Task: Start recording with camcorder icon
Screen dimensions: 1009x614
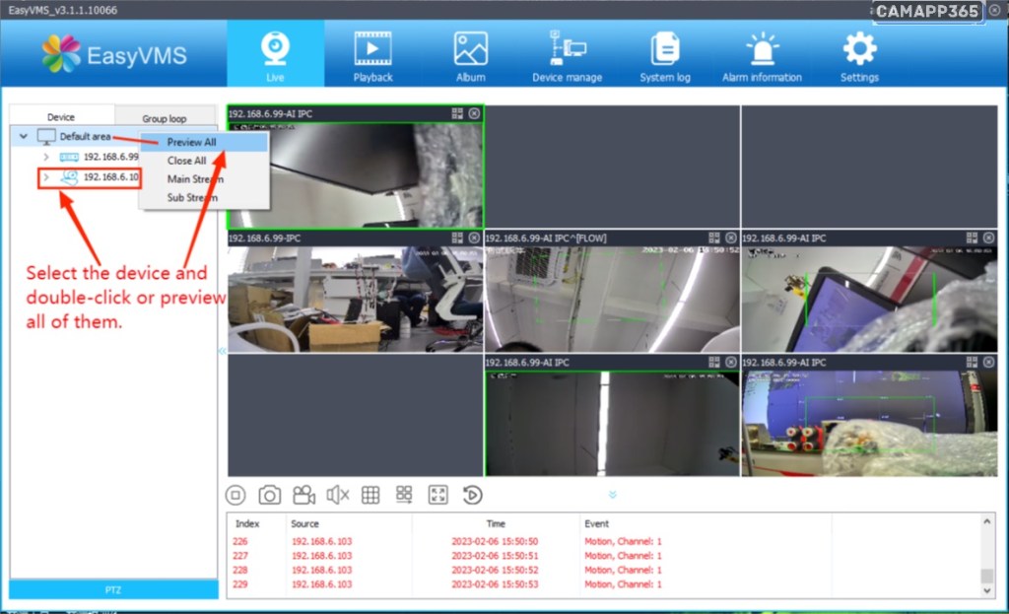Action: coord(303,495)
